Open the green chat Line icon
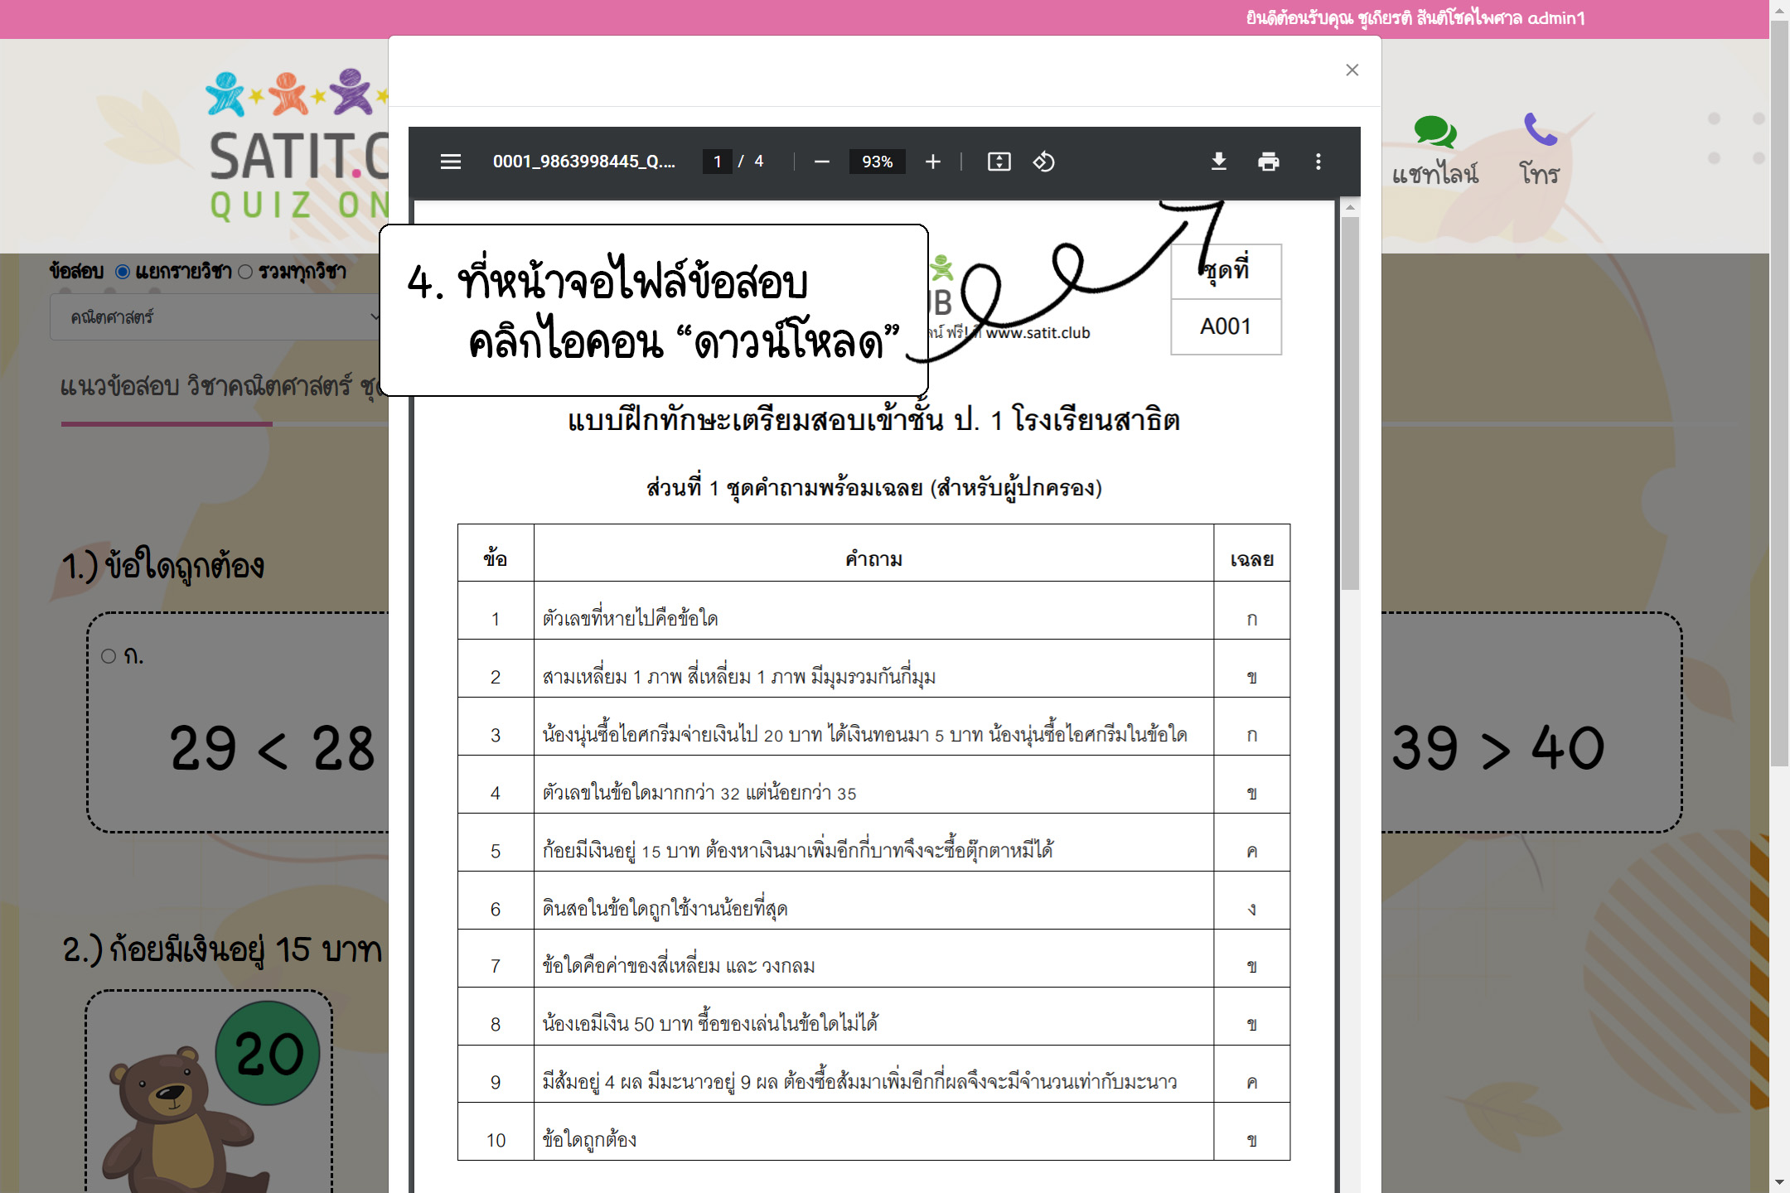 [1434, 133]
